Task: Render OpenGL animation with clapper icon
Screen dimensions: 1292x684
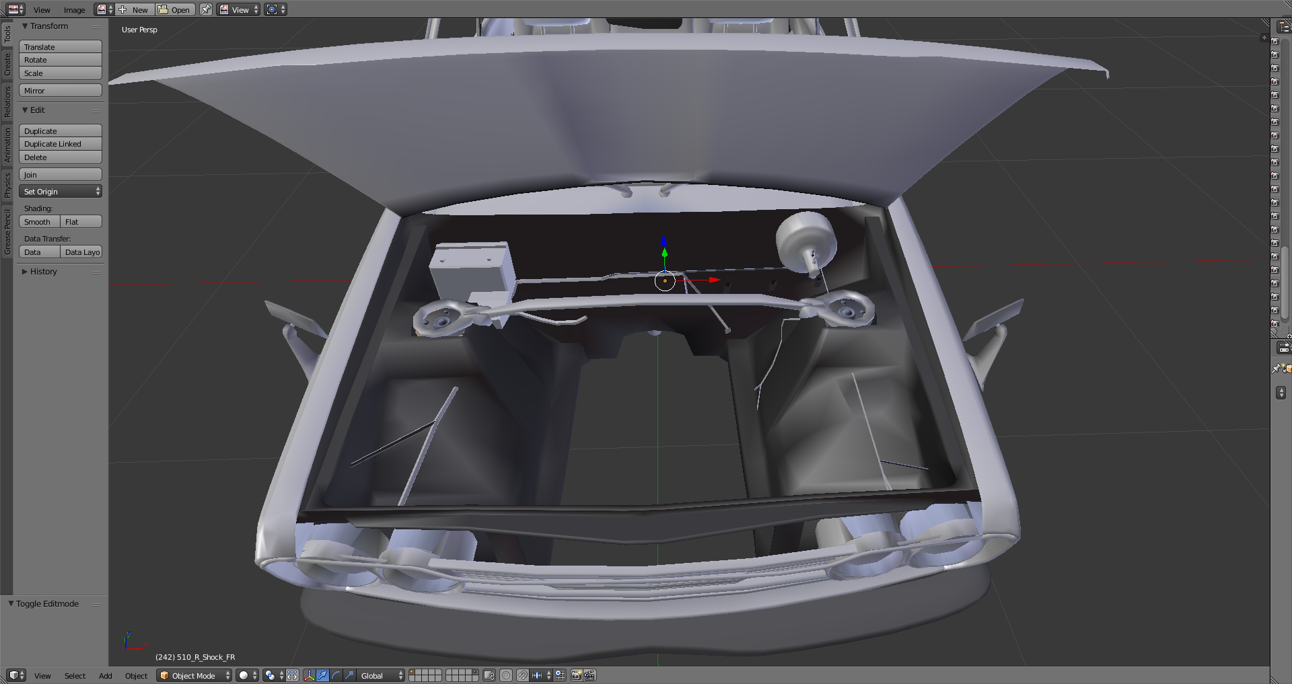Action: pos(590,675)
